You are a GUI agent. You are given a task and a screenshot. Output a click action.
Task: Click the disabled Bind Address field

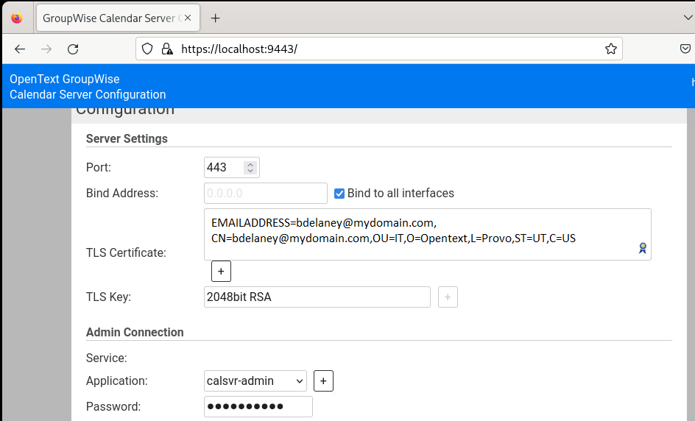tap(266, 194)
